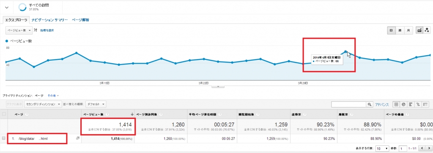Image resolution: width=433 pixels, height=153 pixels.
Task: Select the pivot table view icon
Action: 425,105
